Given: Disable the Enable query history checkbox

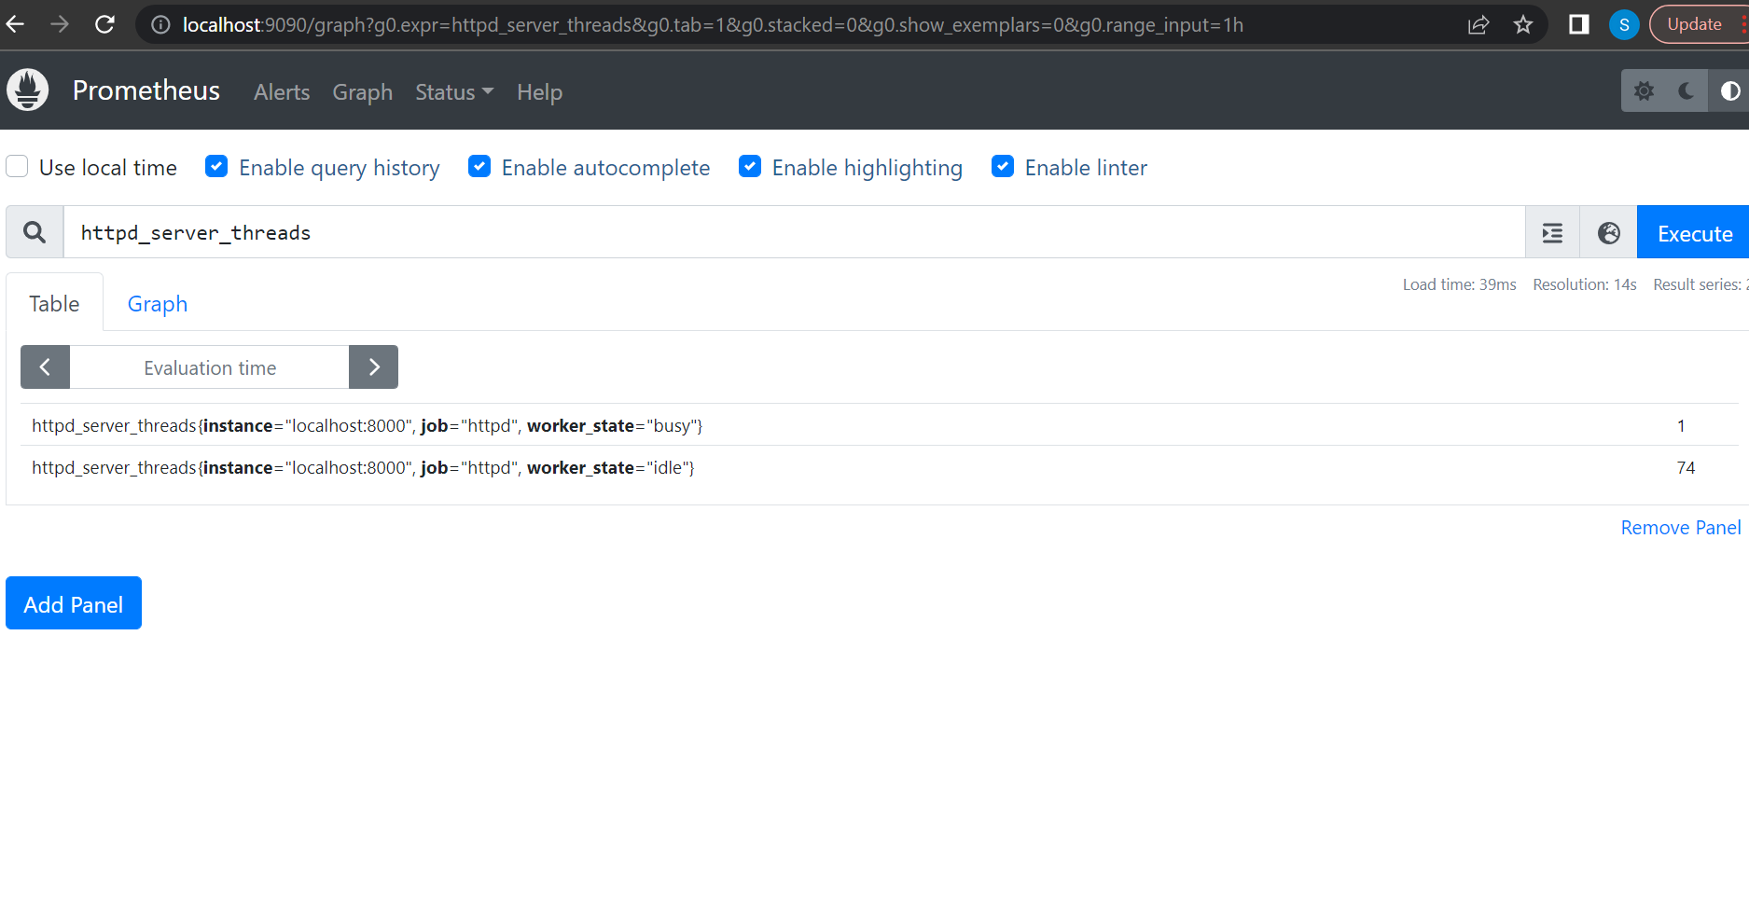Looking at the screenshot, I should (x=216, y=167).
